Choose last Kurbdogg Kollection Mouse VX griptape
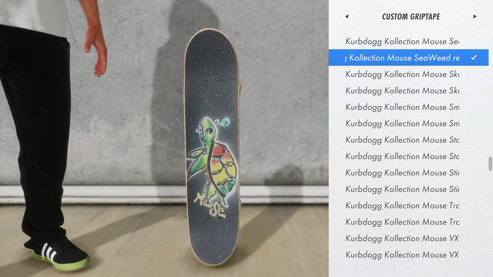Screen dimensions: 493x277 tap(409, 254)
